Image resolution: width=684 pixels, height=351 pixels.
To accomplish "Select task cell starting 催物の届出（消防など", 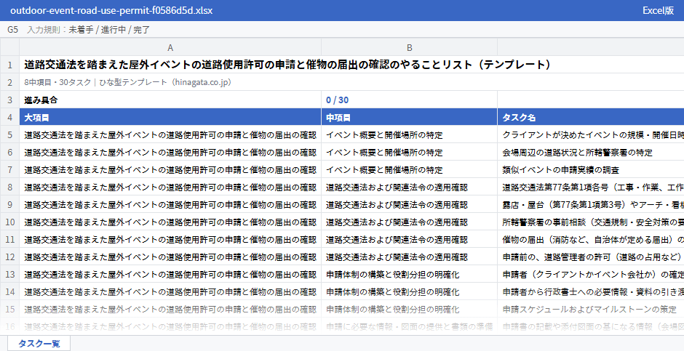I will (591, 239).
